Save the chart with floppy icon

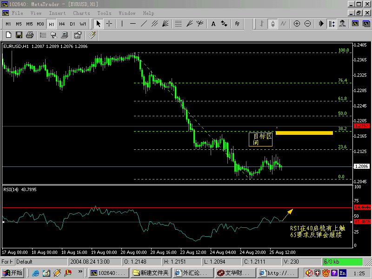pyautogui.click(x=19, y=35)
